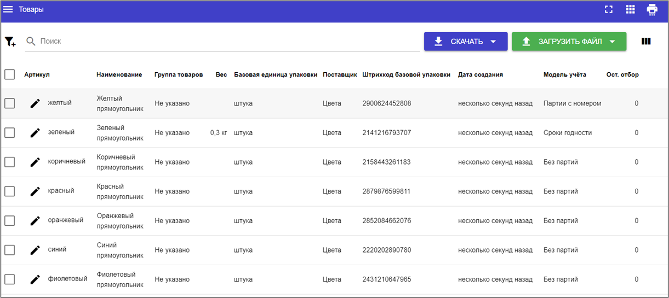Screen dimensions: 669x298
Task: Click the Наименование column header
Action: (x=119, y=75)
